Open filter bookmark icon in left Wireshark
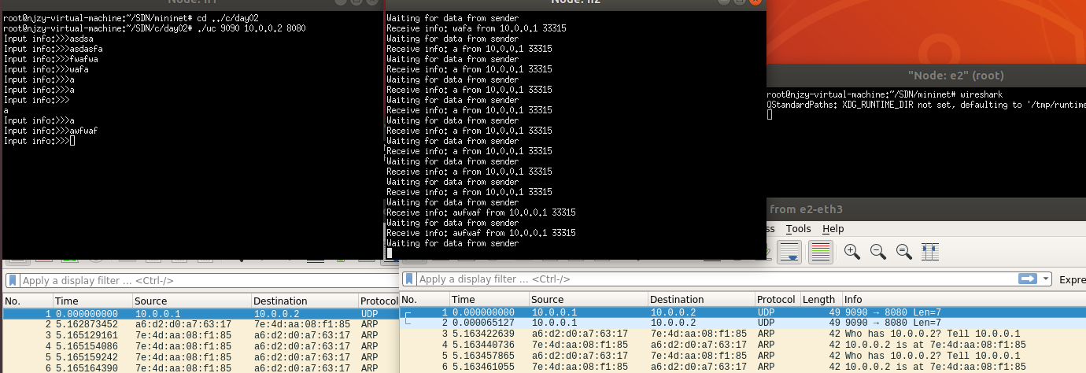This screenshot has width=1086, height=373. [x=13, y=280]
